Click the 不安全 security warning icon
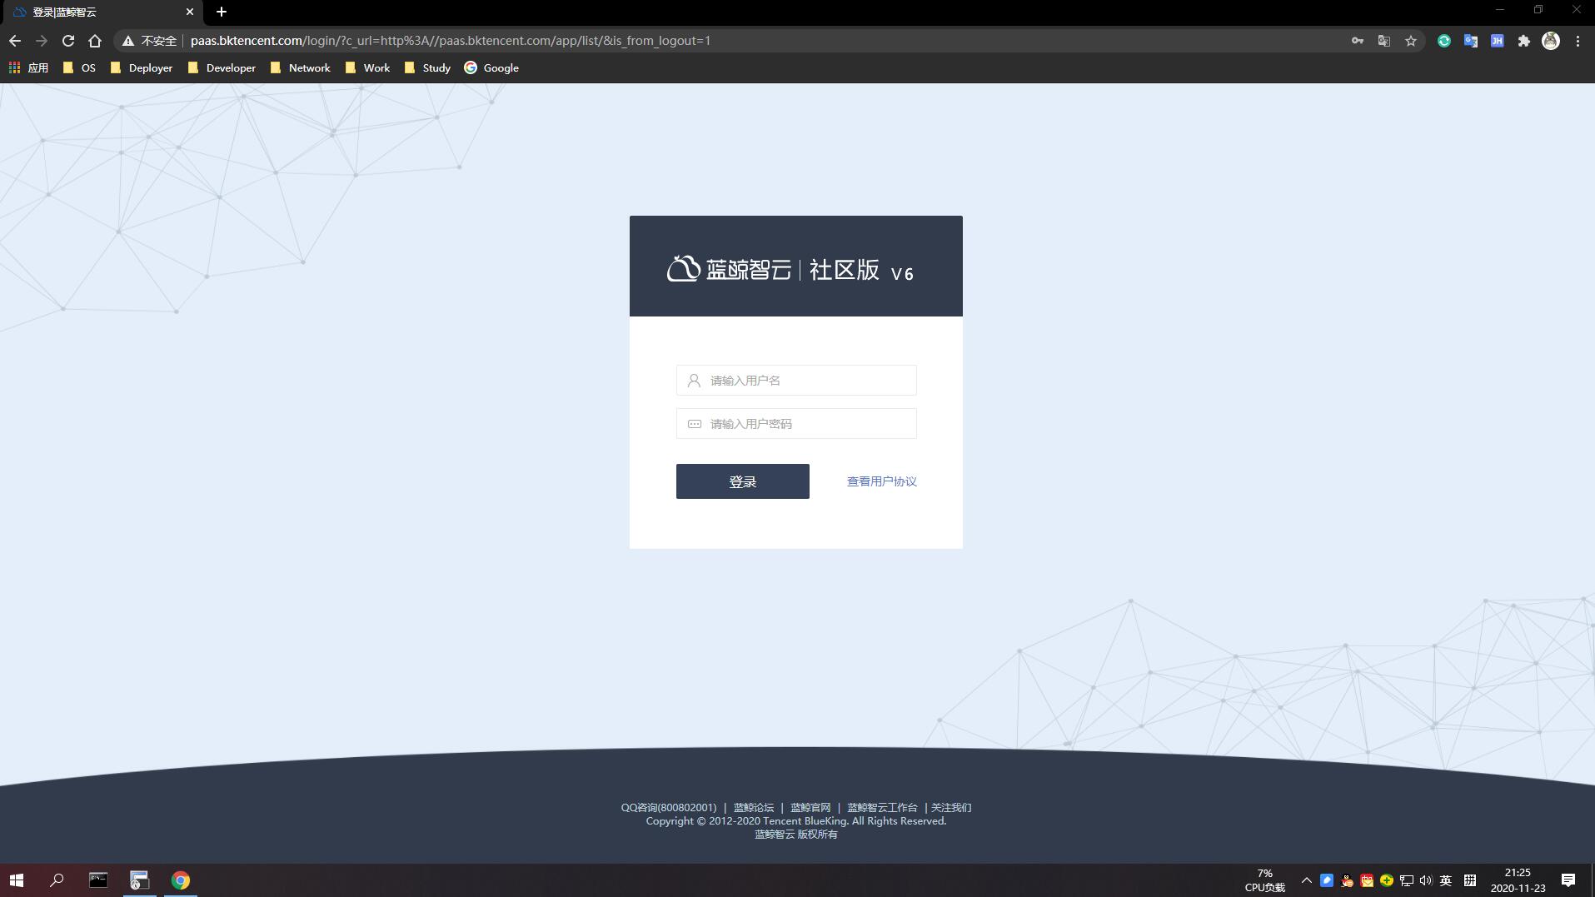This screenshot has height=897, width=1595. click(128, 41)
